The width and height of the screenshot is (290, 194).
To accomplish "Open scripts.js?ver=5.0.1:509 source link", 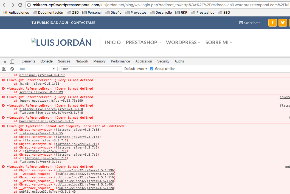I will [41, 92].
